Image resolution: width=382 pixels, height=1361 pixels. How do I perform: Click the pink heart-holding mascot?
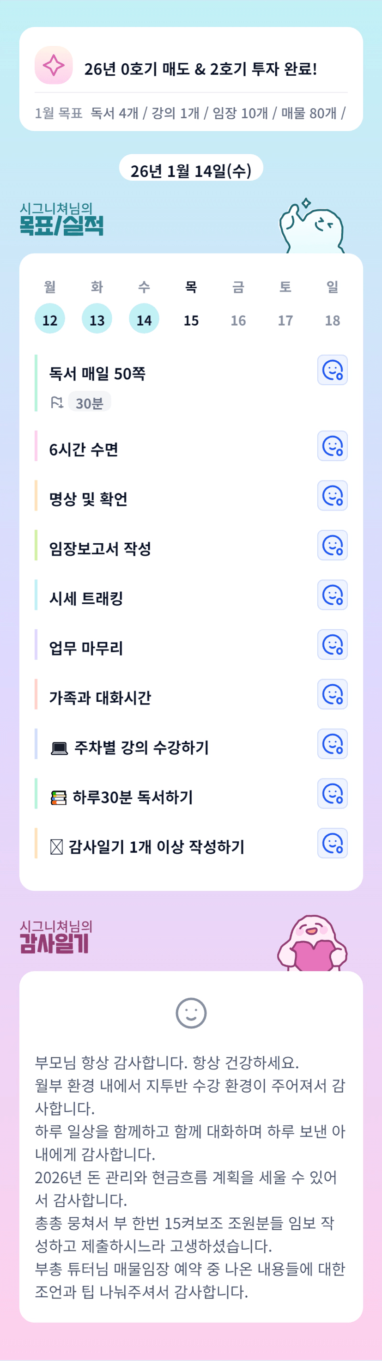point(313,945)
